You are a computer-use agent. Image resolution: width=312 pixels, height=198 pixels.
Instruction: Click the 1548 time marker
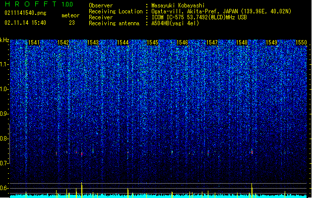[x=242, y=43]
